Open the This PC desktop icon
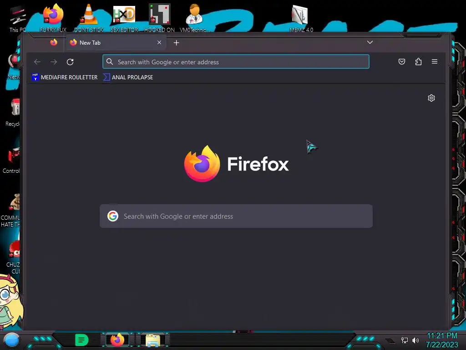 point(18,18)
